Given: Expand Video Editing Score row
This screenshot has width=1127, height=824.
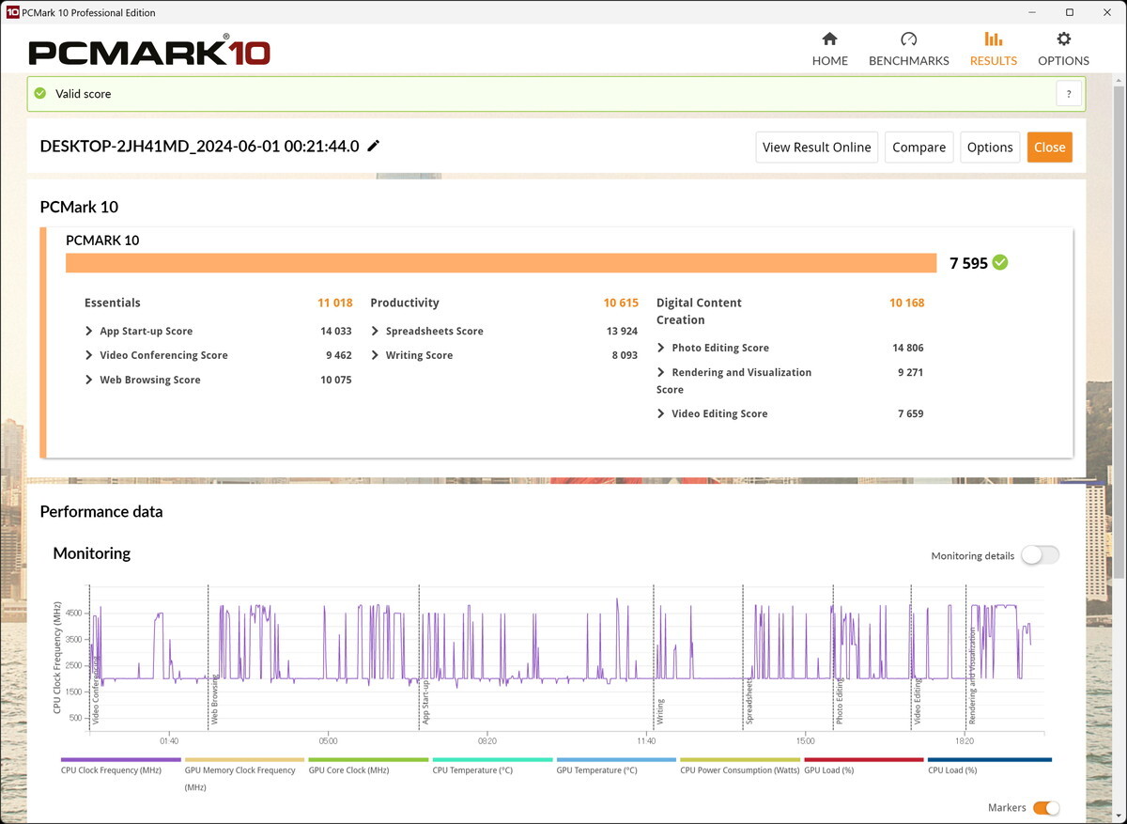Looking at the screenshot, I should click(x=661, y=413).
